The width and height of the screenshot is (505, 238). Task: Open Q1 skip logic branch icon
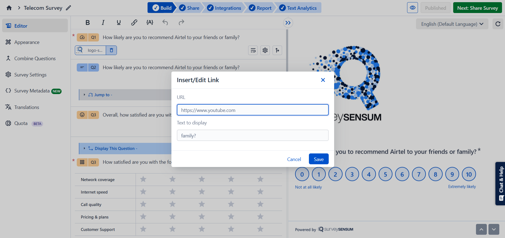click(x=277, y=50)
